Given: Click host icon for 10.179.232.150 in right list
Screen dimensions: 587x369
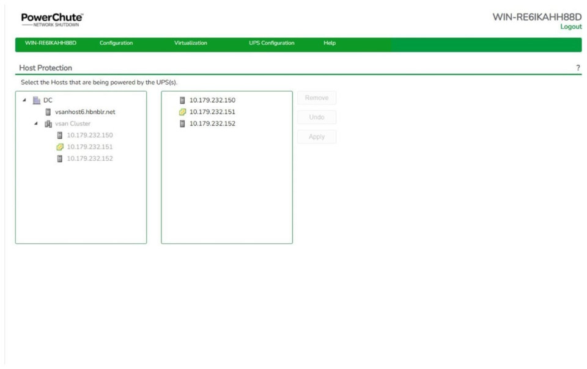Looking at the screenshot, I should click(x=182, y=100).
